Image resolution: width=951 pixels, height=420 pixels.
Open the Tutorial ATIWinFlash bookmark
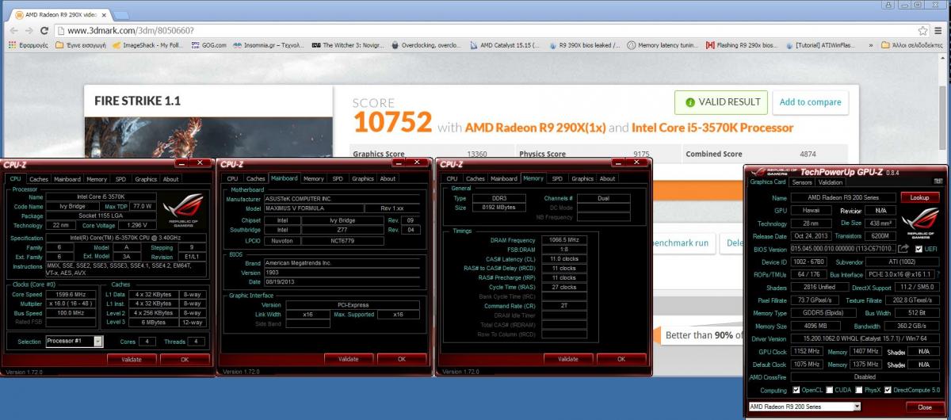tap(819, 45)
